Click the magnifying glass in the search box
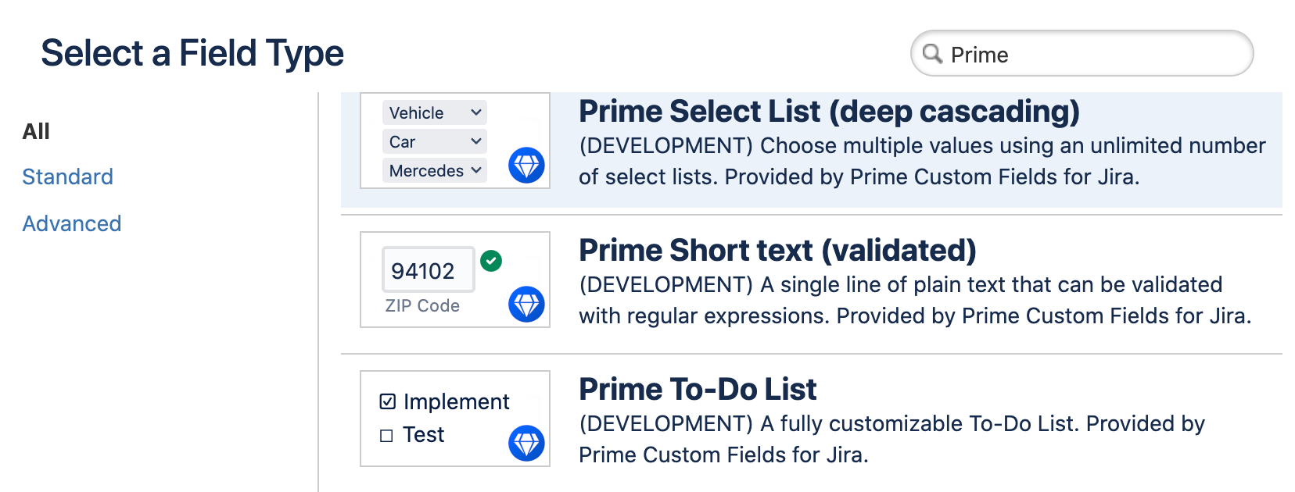 pos(932,54)
